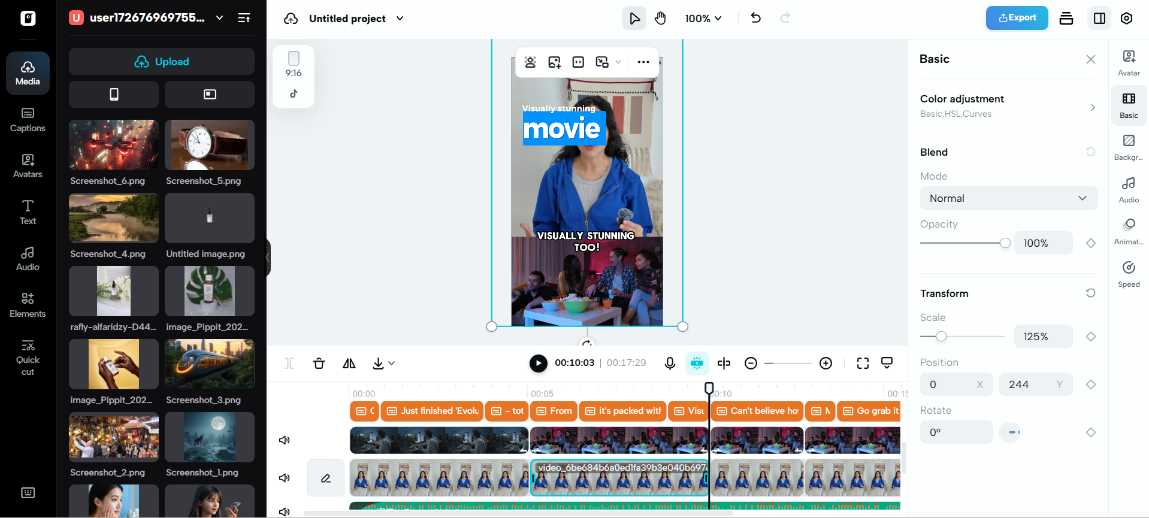Screen dimensions: 1149x518
Task: Open the canvas zoom 100% dropdown
Action: pos(703,19)
